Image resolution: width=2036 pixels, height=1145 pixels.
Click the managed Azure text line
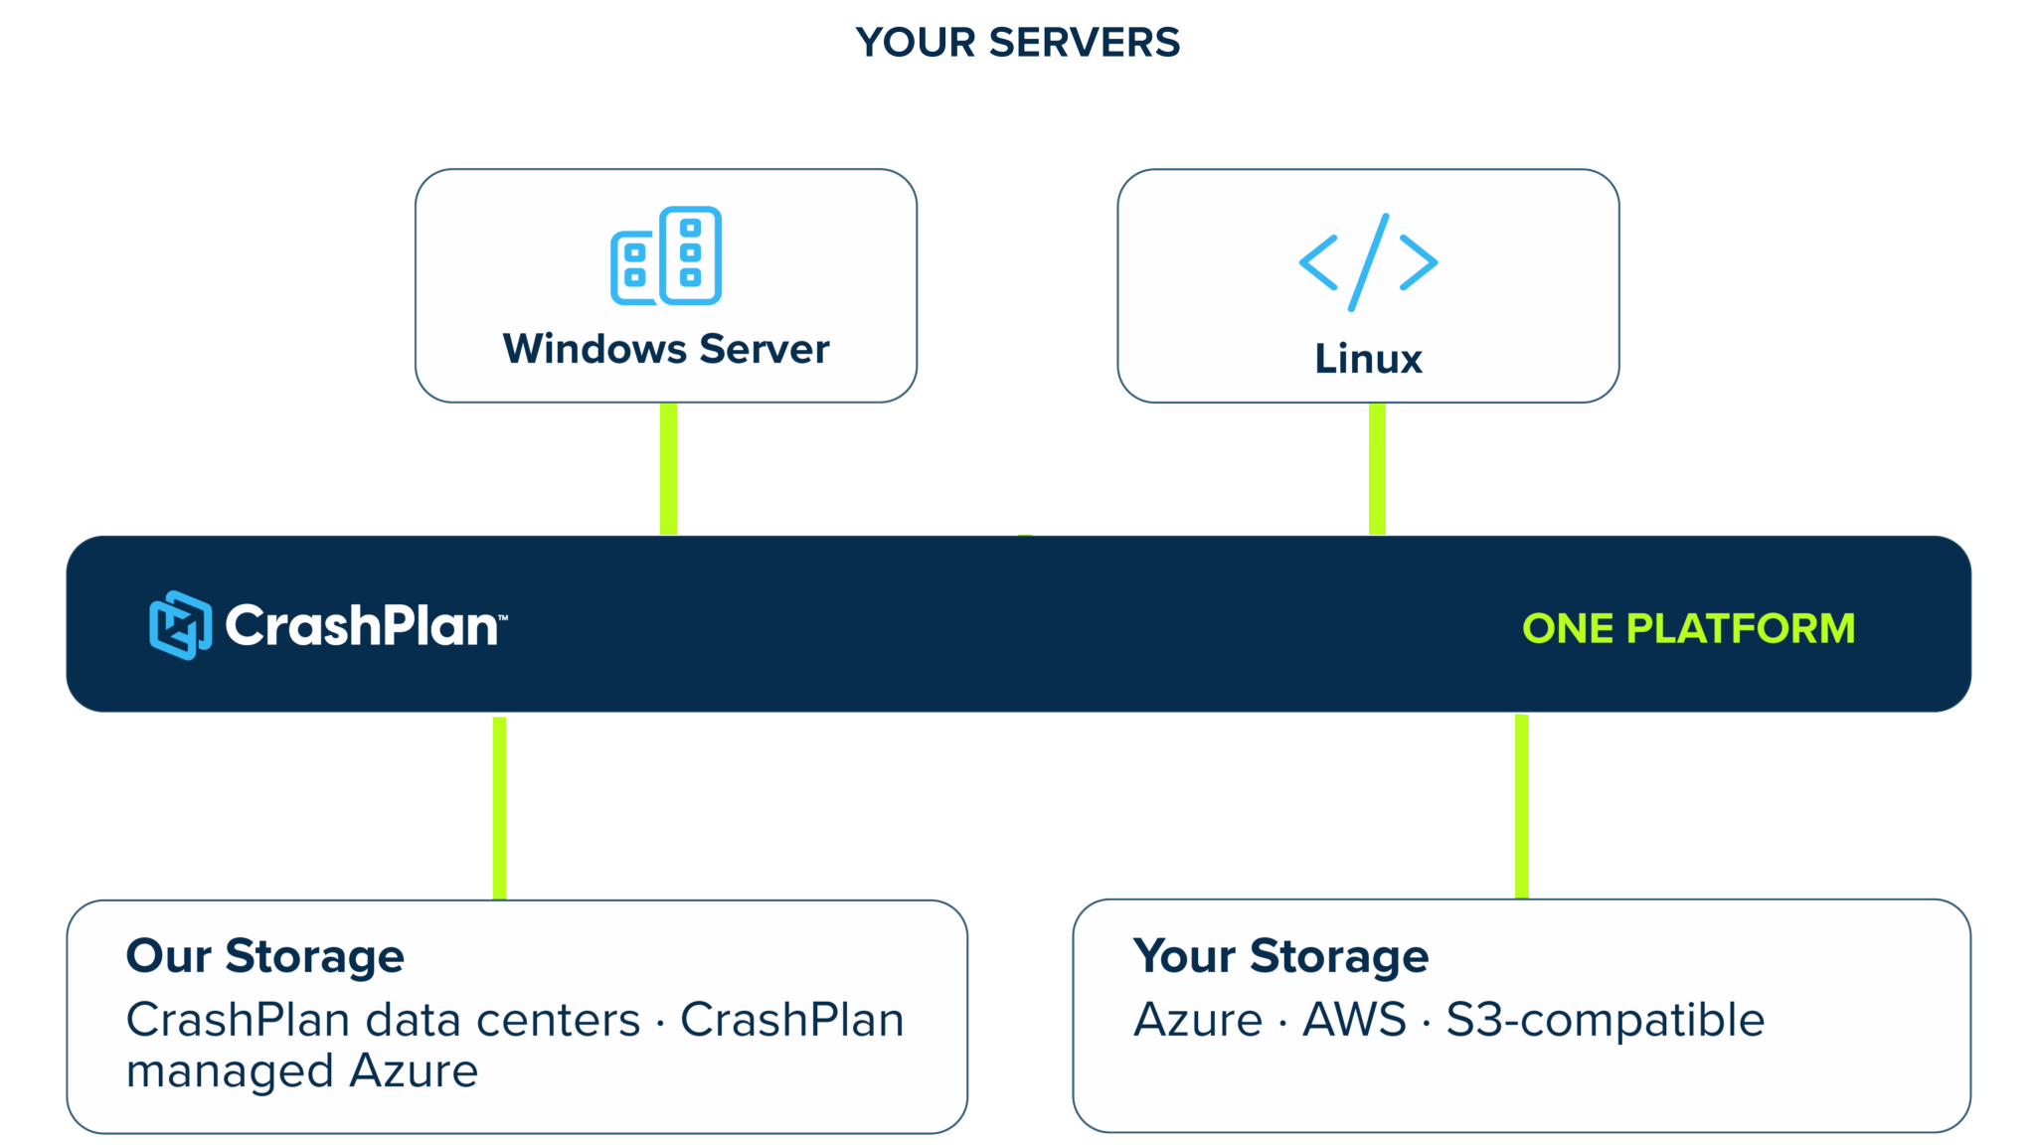(302, 1071)
